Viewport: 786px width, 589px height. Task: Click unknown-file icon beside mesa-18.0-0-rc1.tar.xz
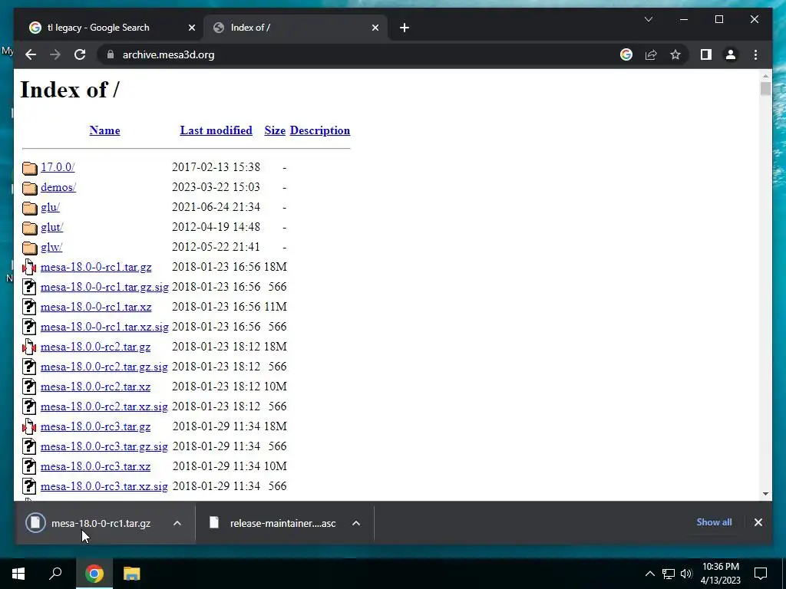[x=30, y=307]
